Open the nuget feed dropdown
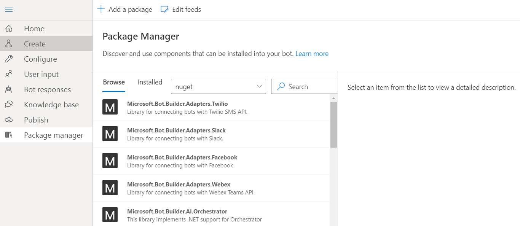The width and height of the screenshot is (520, 226). pyautogui.click(x=219, y=87)
